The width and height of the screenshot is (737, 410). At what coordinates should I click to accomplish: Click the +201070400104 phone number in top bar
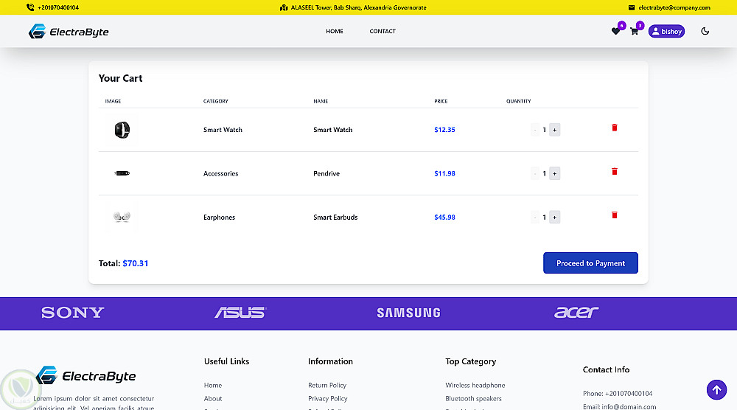[x=58, y=7]
